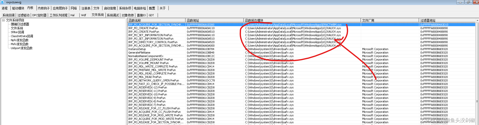The width and height of the screenshot is (479, 125).
Task: Select the IRP_MJ_SET_INFORMATION PreFun row
Action: (301, 35)
